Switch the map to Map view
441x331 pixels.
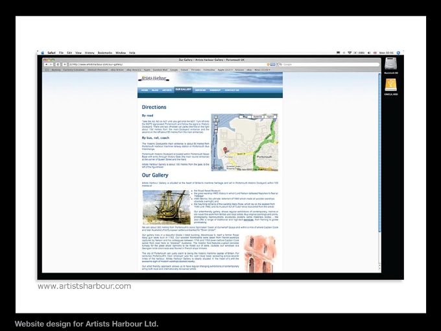point(245,117)
